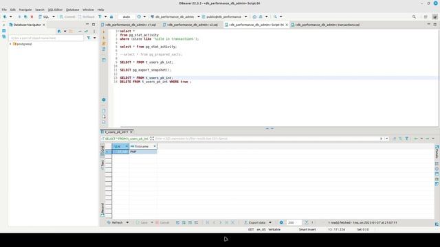This screenshot has width=440, height=247.
Task: Close the t_users_pk_int 1 result tab
Action: coord(131,132)
